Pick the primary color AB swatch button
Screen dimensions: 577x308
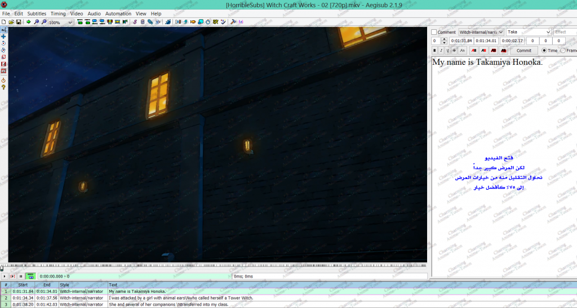[x=474, y=51]
